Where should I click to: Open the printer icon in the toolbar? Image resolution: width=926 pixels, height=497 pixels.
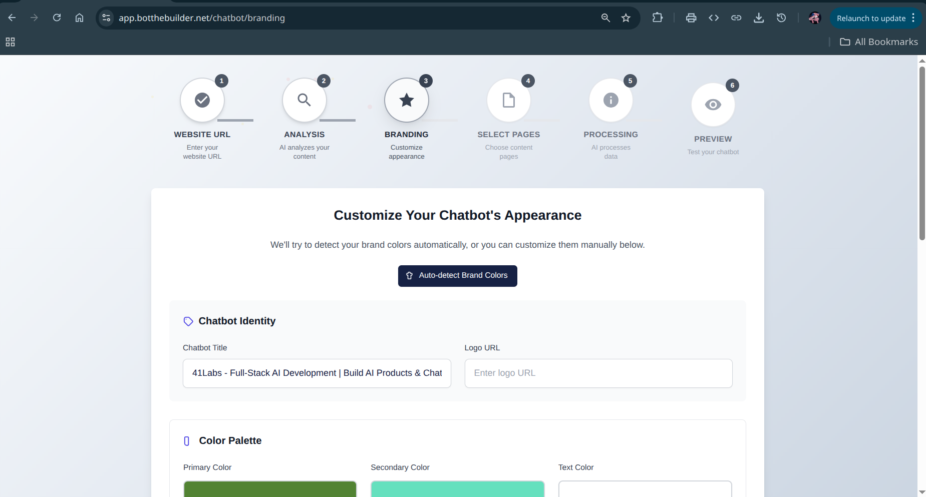(691, 18)
